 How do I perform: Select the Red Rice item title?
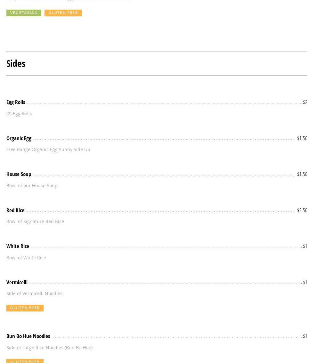15,210
